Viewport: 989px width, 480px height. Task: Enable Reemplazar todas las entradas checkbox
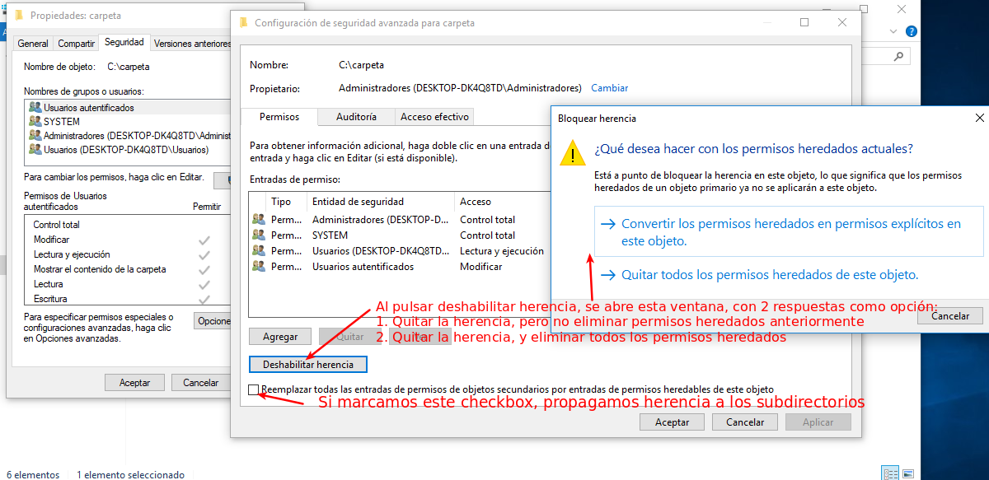pos(254,390)
